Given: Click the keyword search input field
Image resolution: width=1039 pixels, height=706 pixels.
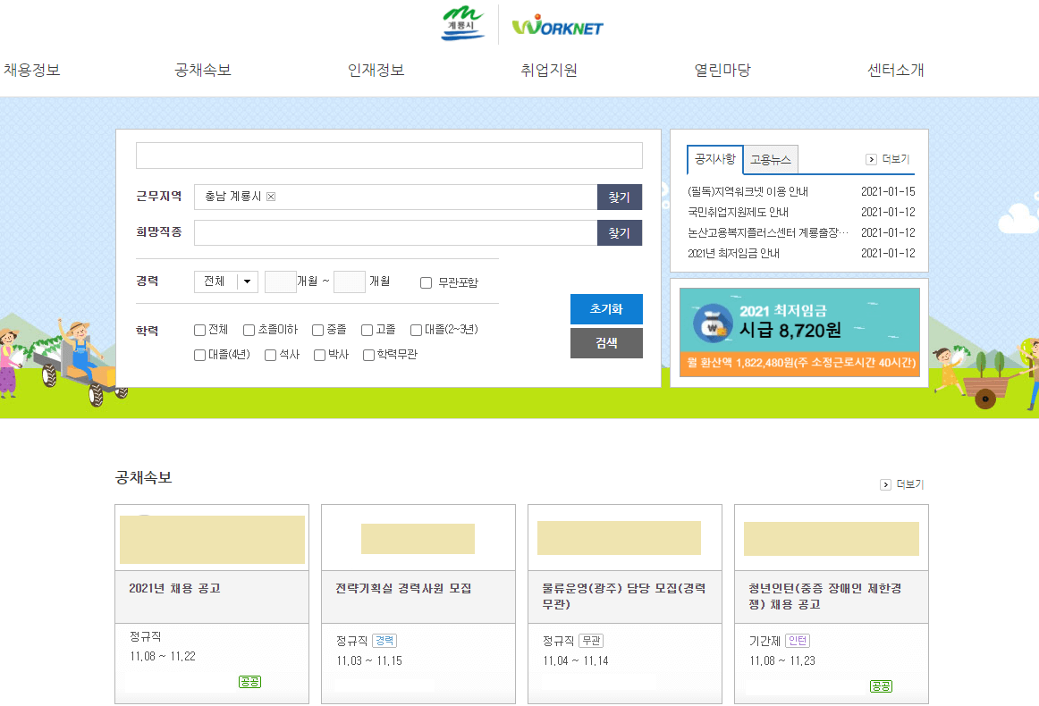Looking at the screenshot, I should 389,155.
